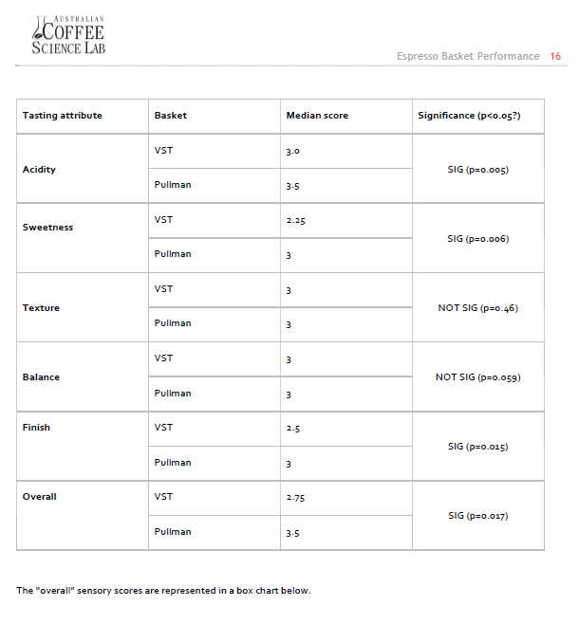Screen dimensions: 578x624
Task: Select the Tasting attribute column header
Action: pos(62,116)
